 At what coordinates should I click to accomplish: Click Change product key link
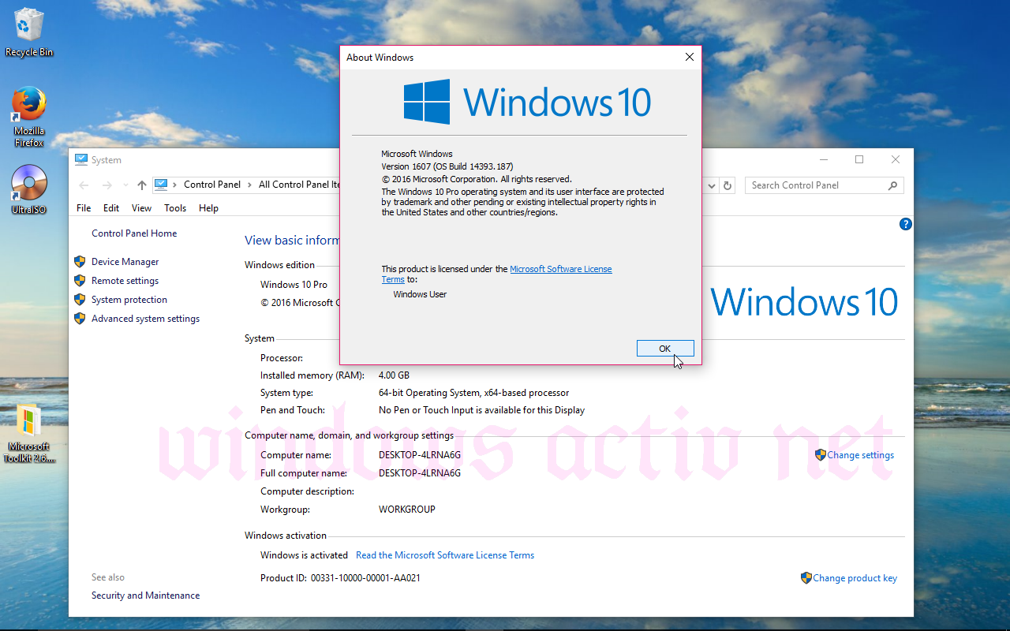coord(855,578)
